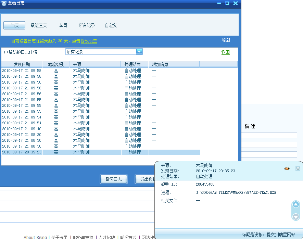The height and width of the screenshot is (239, 303).
Task: Show logs for 本周
Action: click(63, 25)
